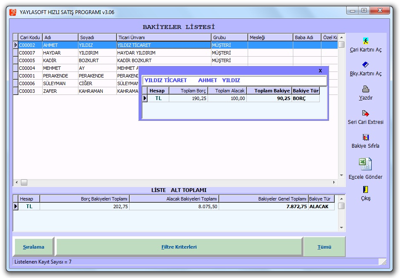
Task: Maximize the Yaylasoft window
Action: click(x=364, y=11)
